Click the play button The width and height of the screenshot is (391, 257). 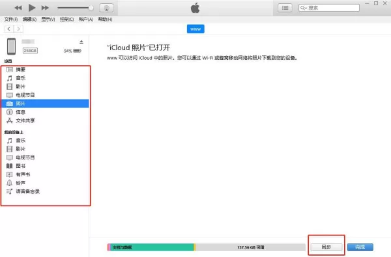coord(32,8)
